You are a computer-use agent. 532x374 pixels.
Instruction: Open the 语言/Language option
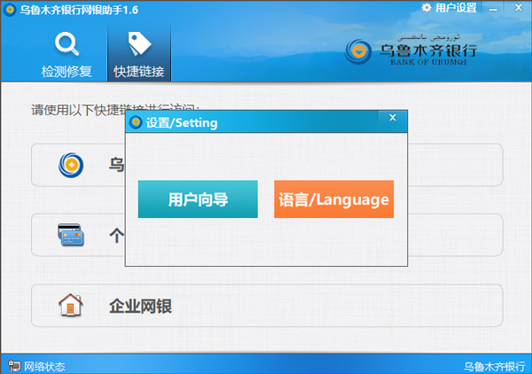pos(334,199)
